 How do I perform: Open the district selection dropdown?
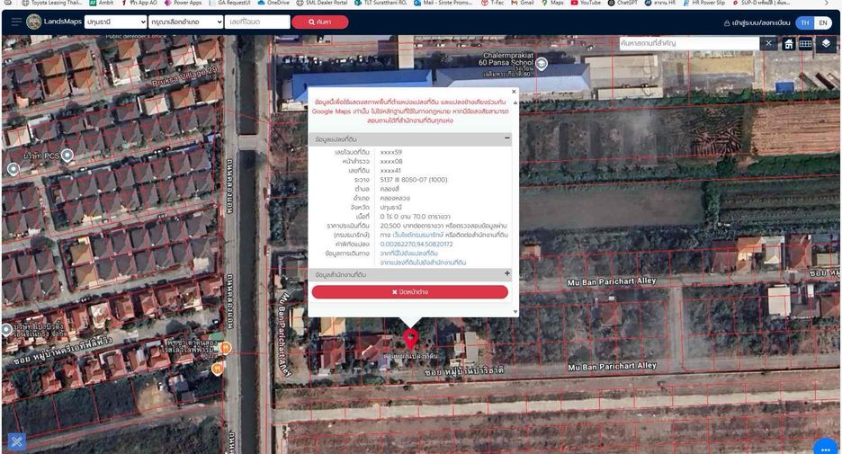pyautogui.click(x=186, y=22)
